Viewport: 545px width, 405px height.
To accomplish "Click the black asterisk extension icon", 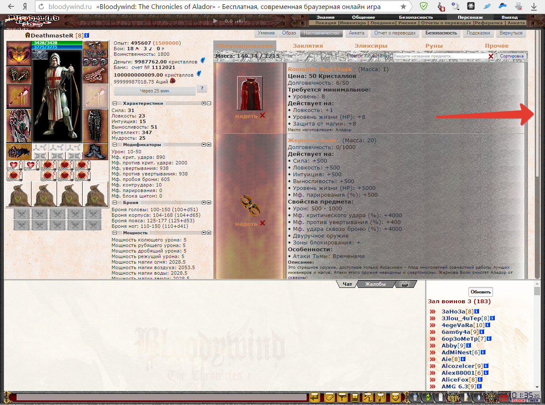I will click(471, 6).
